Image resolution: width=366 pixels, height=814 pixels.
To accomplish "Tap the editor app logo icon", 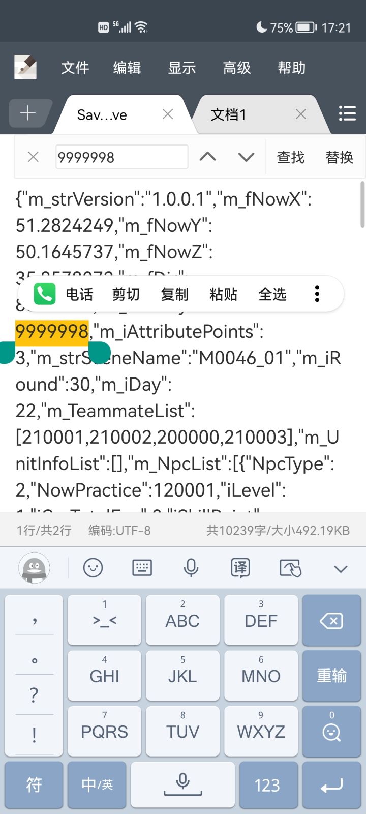I will 25,67.
